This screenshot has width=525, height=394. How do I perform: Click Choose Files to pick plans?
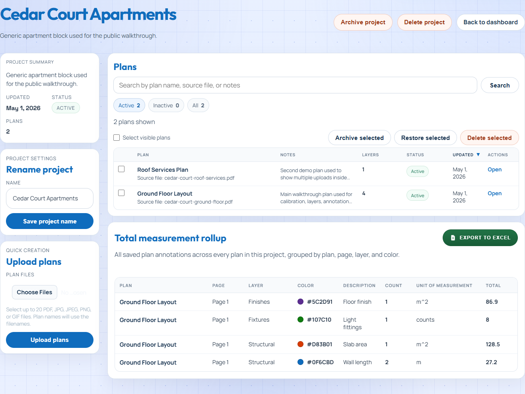click(x=35, y=292)
